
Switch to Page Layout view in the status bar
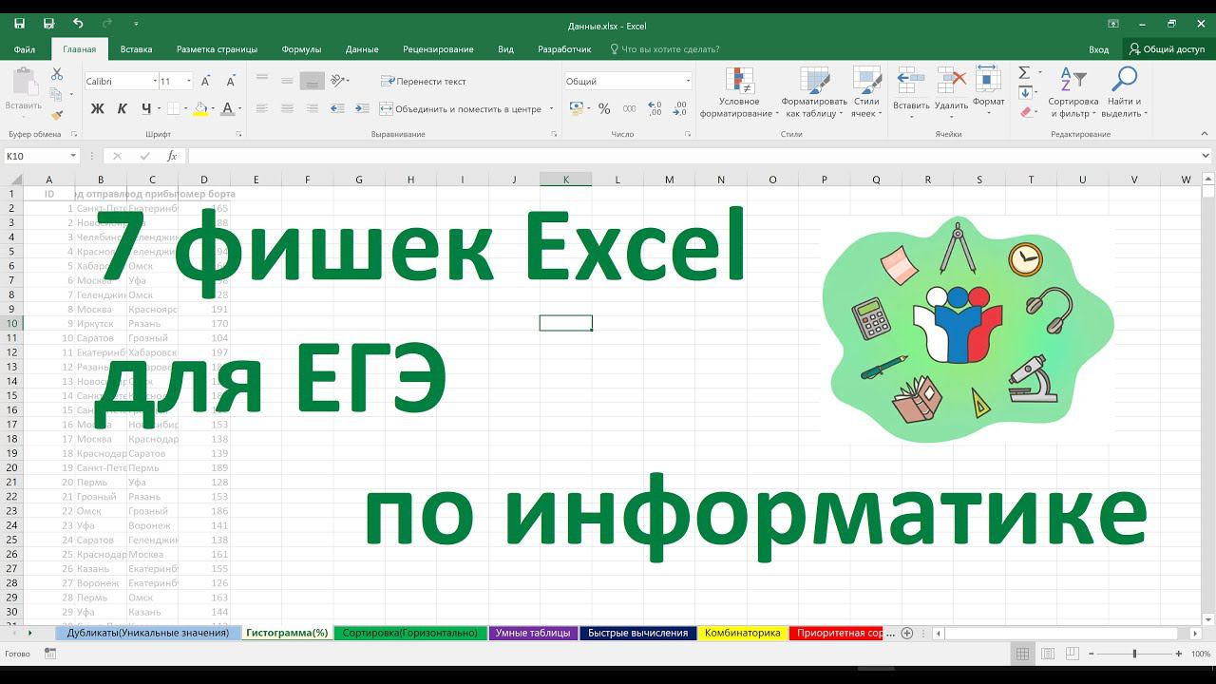[1047, 654]
